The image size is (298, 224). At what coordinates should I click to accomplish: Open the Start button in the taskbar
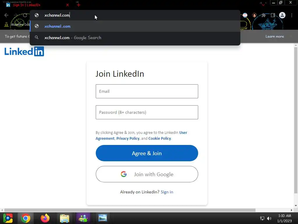click(8, 218)
